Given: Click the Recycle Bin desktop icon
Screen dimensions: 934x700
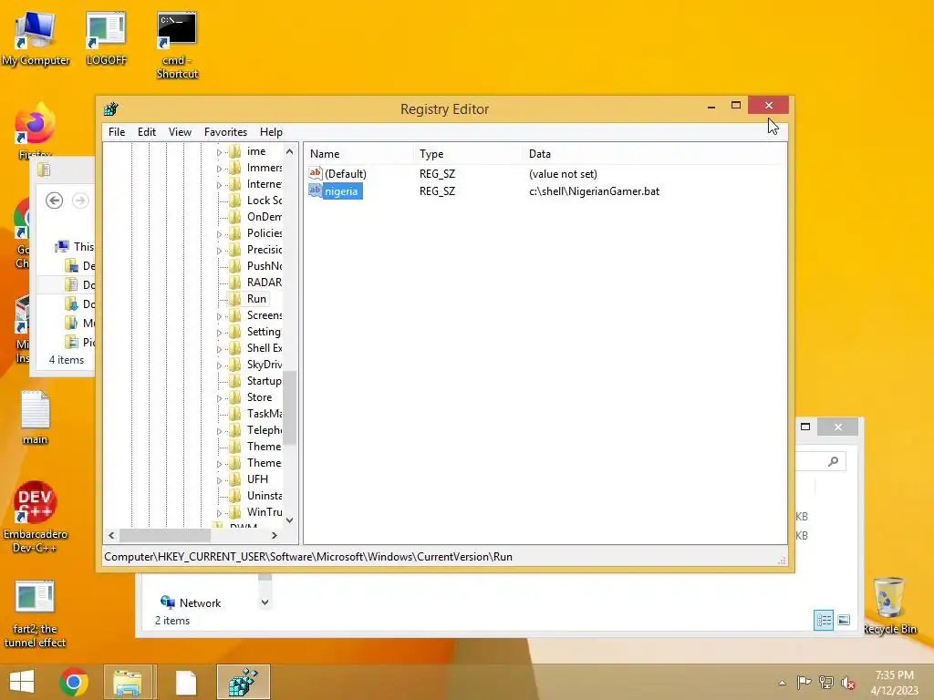Looking at the screenshot, I should [x=889, y=605].
